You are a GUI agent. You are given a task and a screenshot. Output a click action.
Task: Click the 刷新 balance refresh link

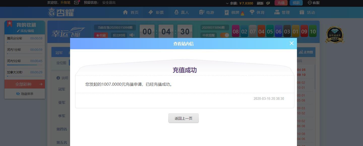point(260,3)
